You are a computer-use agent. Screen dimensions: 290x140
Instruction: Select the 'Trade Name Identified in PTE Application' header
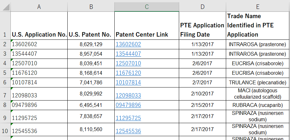pos(258,25)
